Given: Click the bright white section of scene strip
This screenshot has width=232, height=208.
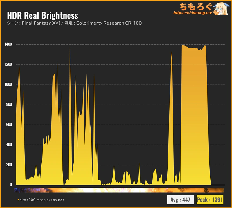Looking at the screenshot, I should 87,190.
